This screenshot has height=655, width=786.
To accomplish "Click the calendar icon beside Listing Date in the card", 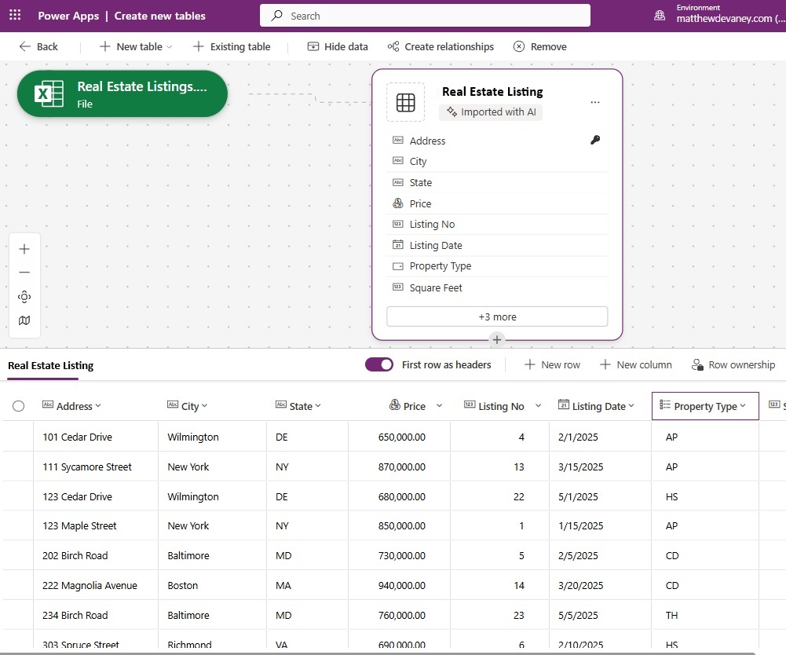I will pyautogui.click(x=398, y=245).
